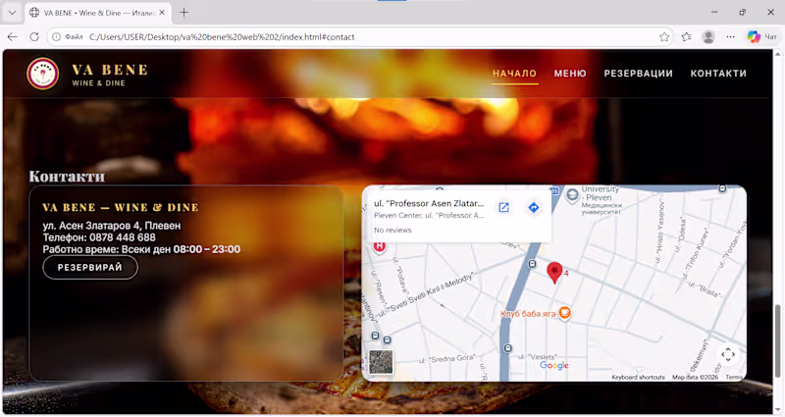Click the page vertical scrollbar thumb
This screenshot has height=417, width=785.
coord(777,340)
